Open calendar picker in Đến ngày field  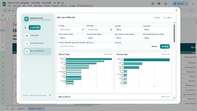point(111,30)
